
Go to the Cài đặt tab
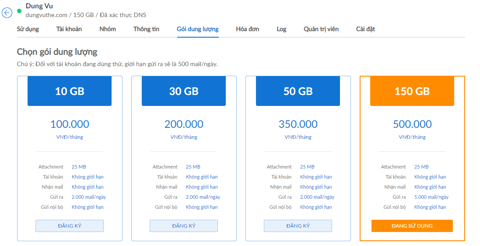coord(365,29)
